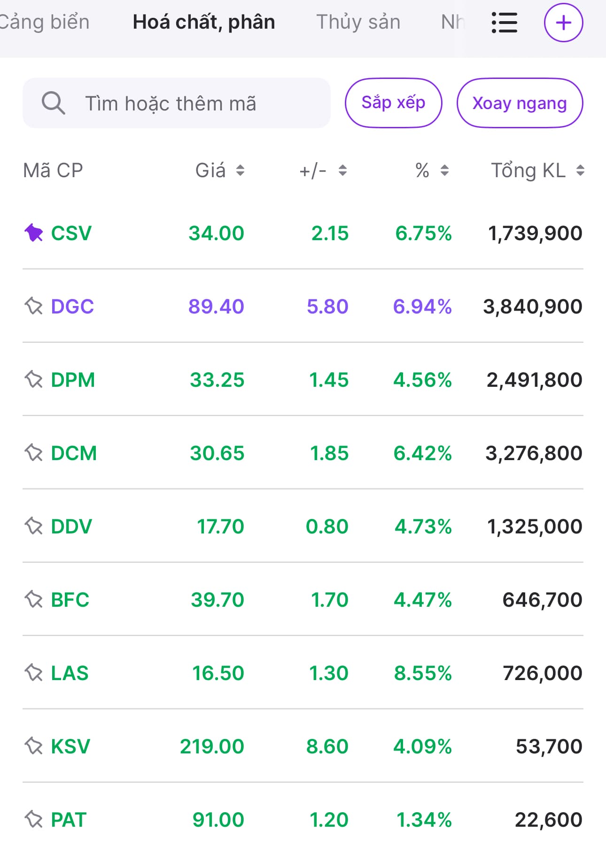
Task: Click the search magnifier icon
Action: tap(53, 103)
